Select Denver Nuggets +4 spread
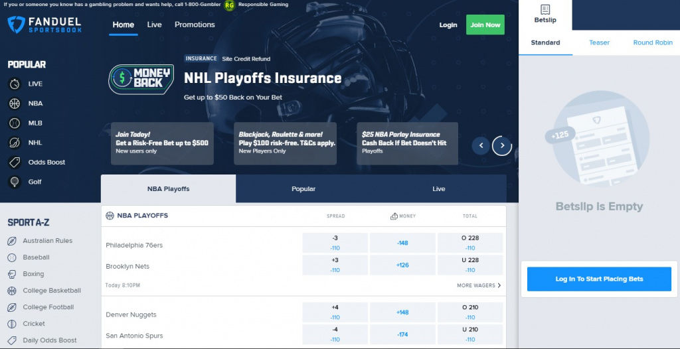The height and width of the screenshot is (349, 680). coord(335,312)
